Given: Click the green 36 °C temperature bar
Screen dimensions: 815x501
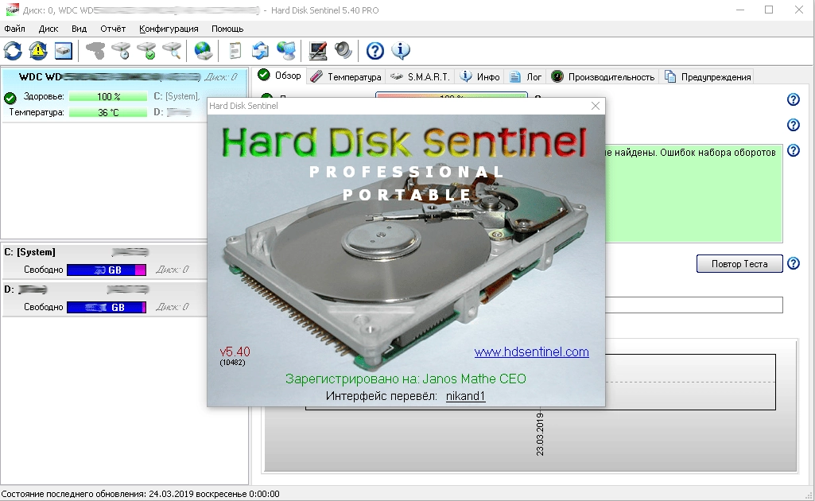Looking at the screenshot, I should coord(108,112).
